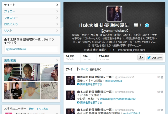This screenshot has width=168, height=114.
Task: Click the 1時間 timestamp of 密着ツイキャス開始 tweet
Action: (x=160, y=77)
